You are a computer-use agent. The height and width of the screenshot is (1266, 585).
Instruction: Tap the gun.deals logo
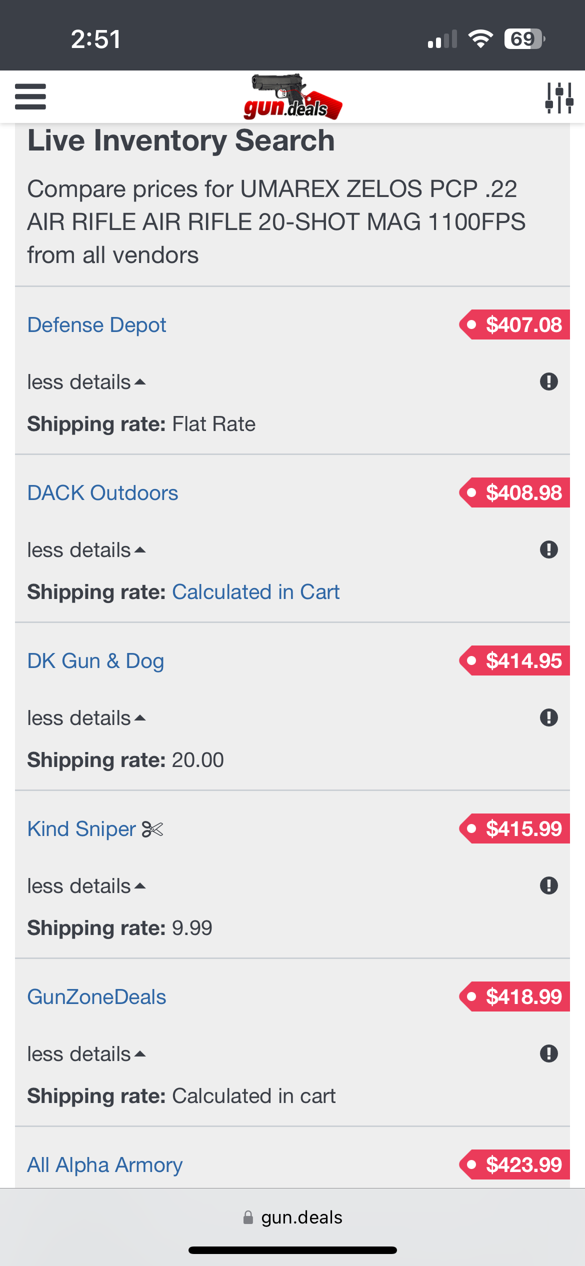293,97
